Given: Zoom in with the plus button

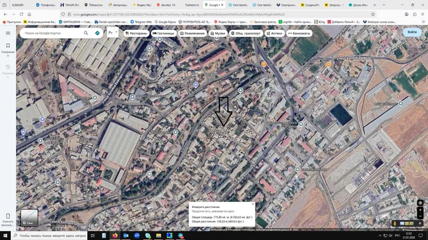Looking at the screenshot, I should (x=420, y=210).
